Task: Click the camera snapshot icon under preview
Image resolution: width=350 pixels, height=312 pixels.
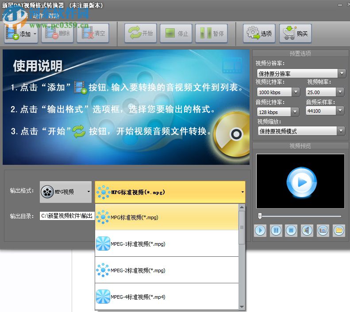Action: [323, 230]
